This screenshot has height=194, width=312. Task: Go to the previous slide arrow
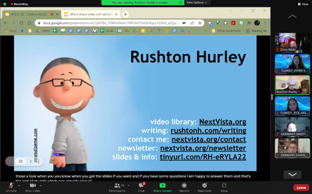tap(10, 162)
